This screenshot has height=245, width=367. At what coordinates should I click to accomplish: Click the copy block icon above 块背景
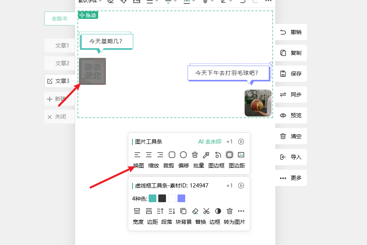tap(183, 211)
